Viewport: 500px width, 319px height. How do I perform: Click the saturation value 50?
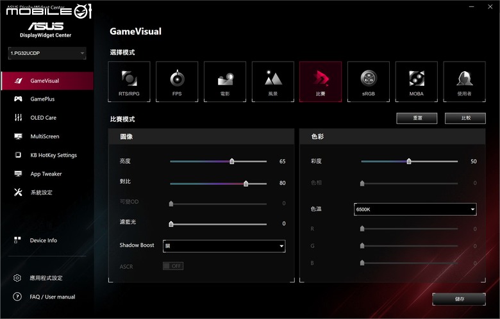point(474,161)
